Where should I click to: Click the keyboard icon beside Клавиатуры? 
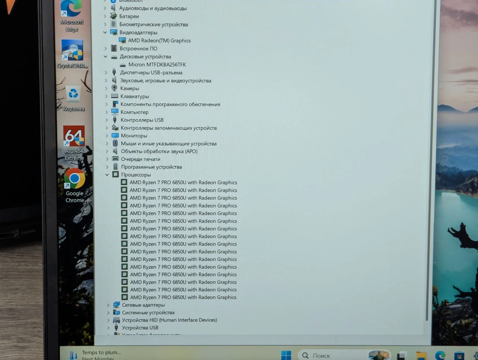pos(115,96)
